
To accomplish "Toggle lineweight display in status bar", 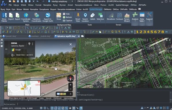I will pos(70,108).
